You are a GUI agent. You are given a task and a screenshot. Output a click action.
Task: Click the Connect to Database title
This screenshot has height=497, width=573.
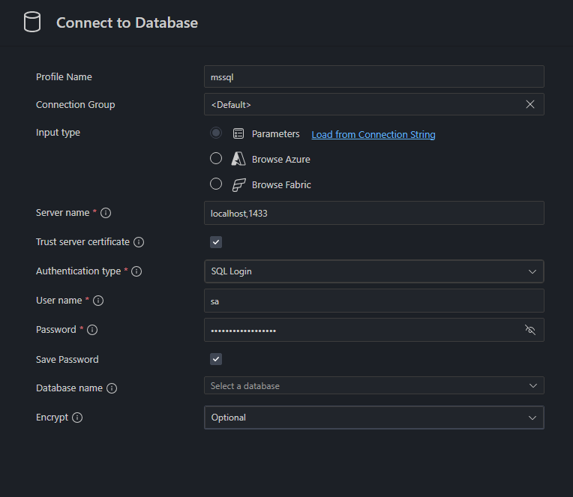click(127, 22)
